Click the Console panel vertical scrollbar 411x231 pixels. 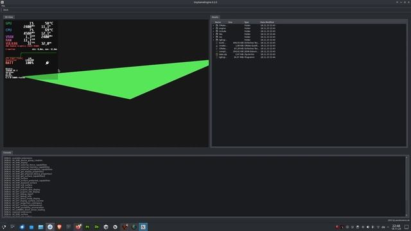(407, 187)
